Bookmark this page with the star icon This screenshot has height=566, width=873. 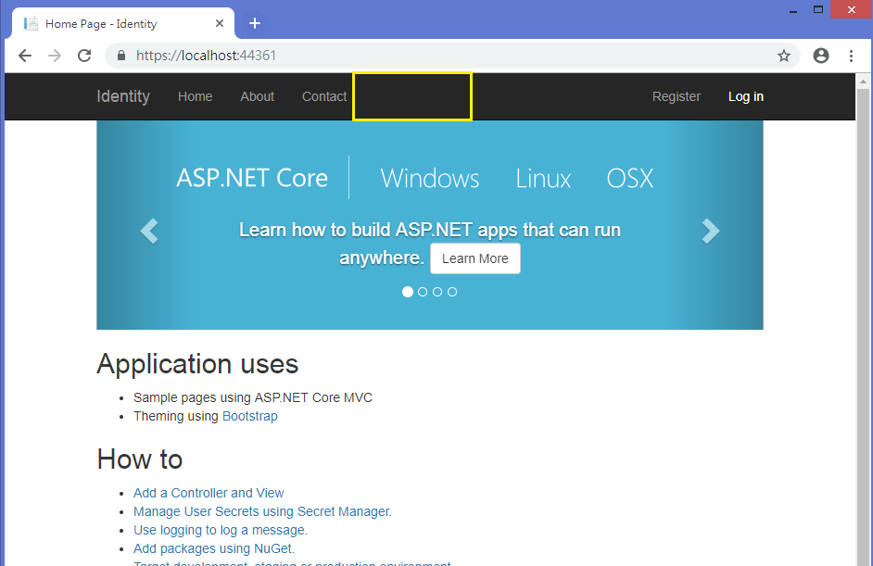coord(784,56)
